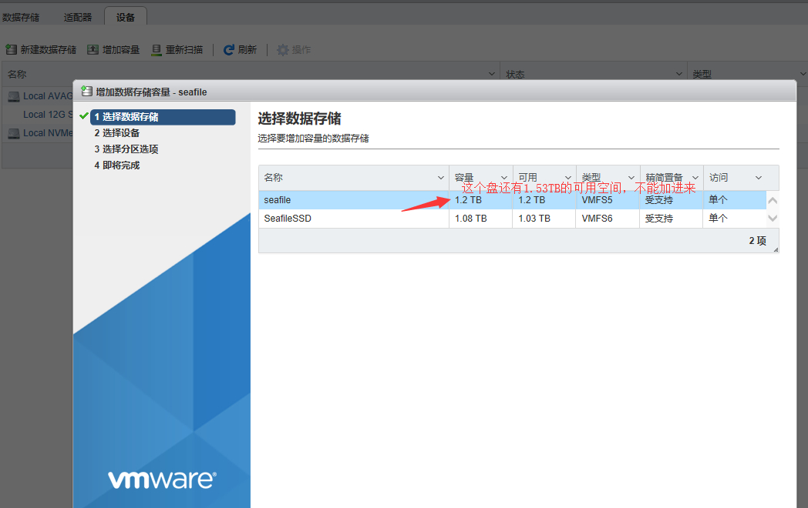Switch to the 数据存储 tab
Image resolution: width=808 pixels, height=508 pixels.
click(21, 18)
